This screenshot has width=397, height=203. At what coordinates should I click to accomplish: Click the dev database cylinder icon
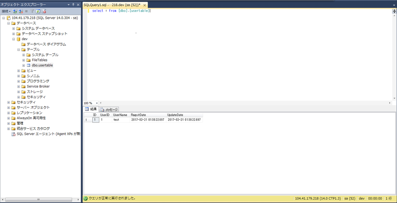tap(18, 39)
